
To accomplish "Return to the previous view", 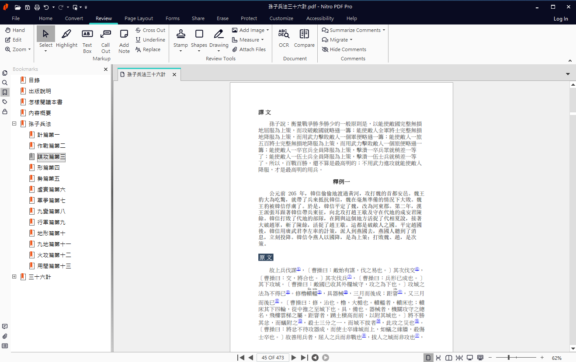I will click(315, 358).
